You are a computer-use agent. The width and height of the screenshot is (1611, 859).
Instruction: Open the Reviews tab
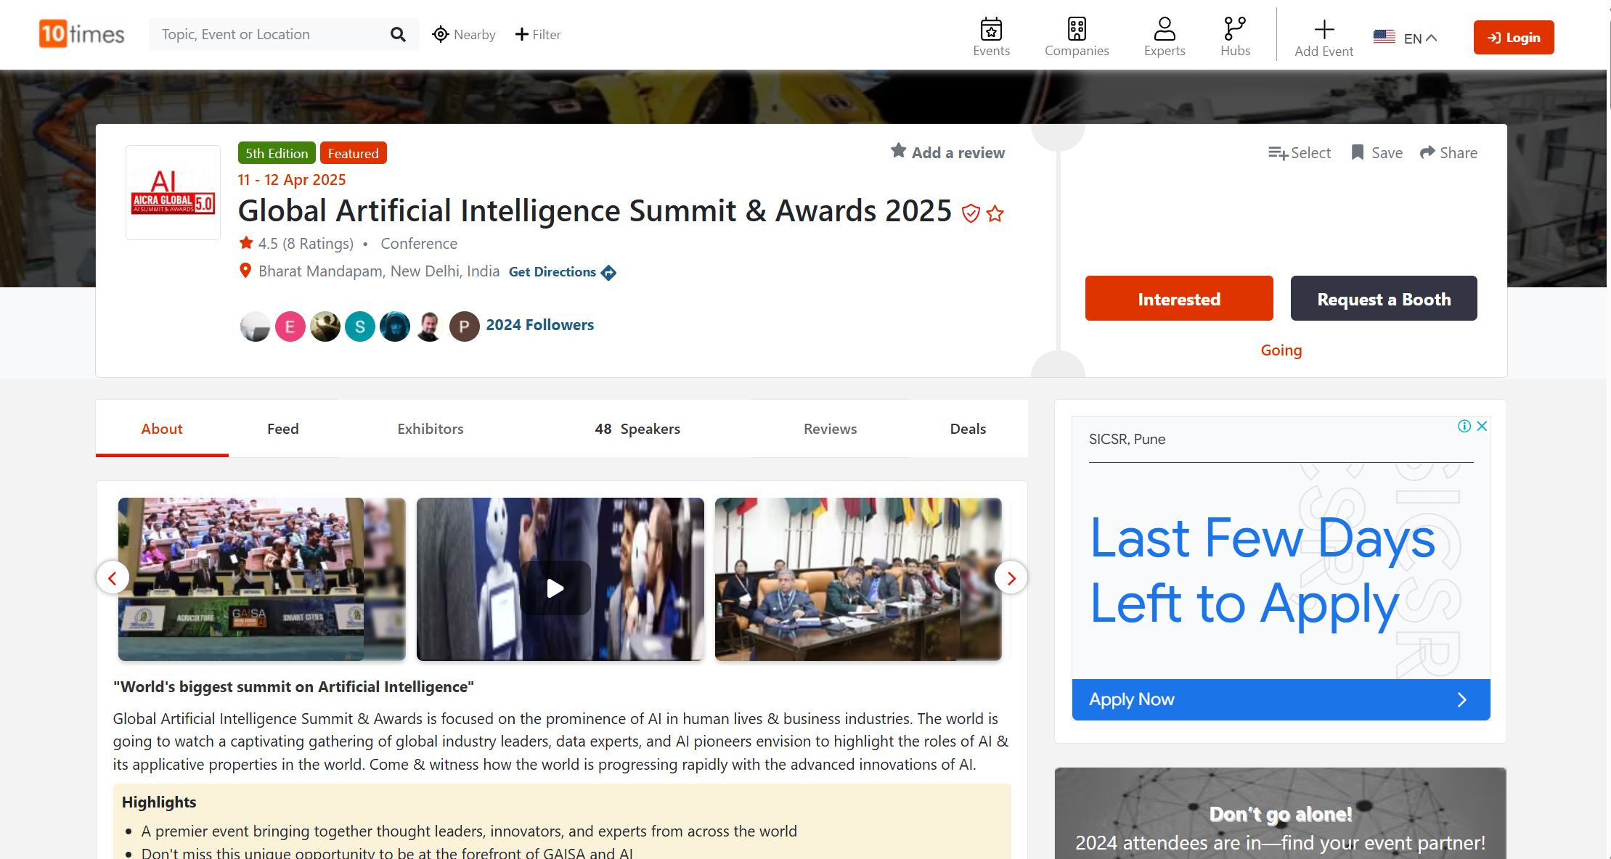point(830,429)
